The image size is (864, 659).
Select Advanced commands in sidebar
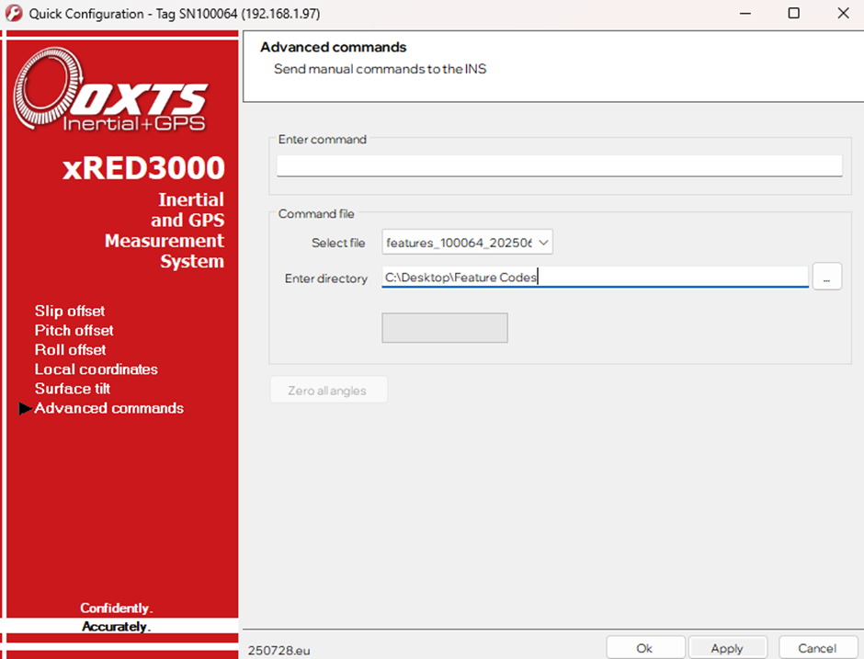coord(108,408)
